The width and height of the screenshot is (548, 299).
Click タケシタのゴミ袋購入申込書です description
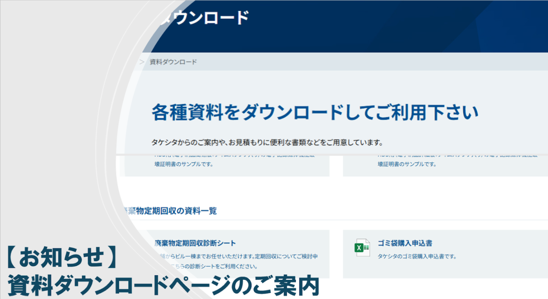pos(416,256)
